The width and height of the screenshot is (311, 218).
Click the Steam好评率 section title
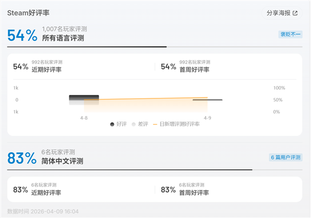pos(29,12)
